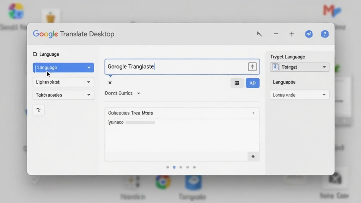Click the icon at results panel bottom corner
Viewport: 361px width, 203px height.
pos(253,156)
